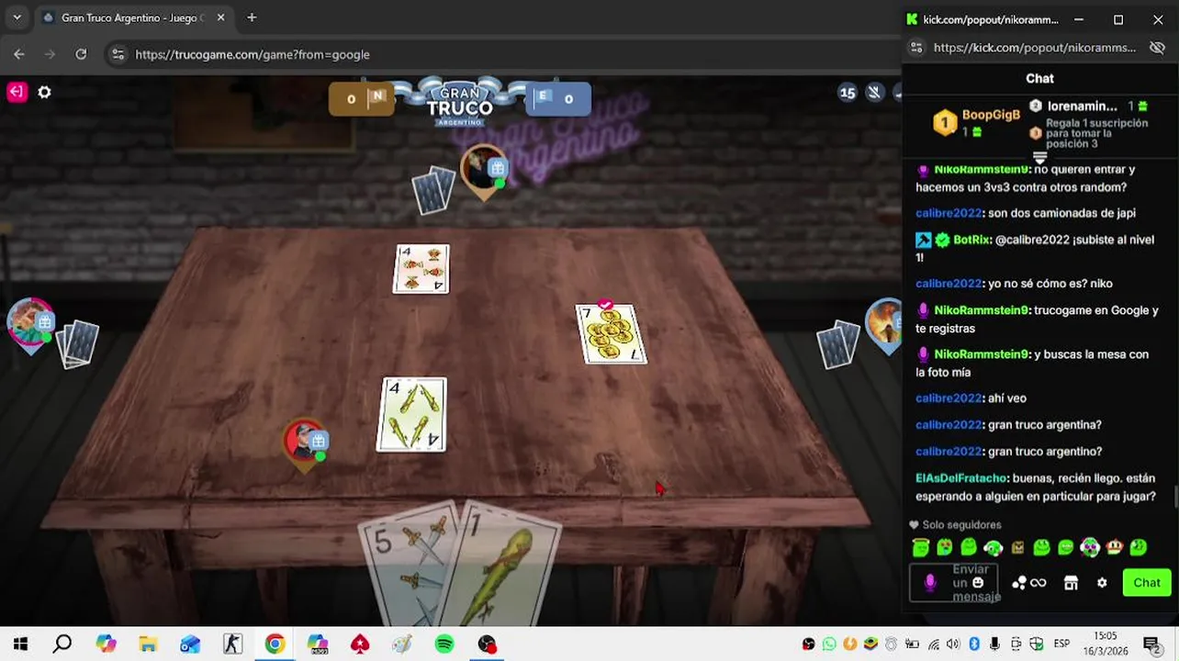Click the E team score panel

(x=557, y=99)
